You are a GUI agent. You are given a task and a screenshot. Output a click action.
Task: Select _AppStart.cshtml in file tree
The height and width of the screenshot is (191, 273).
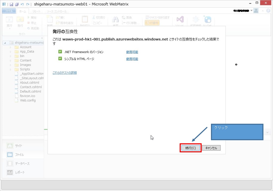click(x=29, y=74)
